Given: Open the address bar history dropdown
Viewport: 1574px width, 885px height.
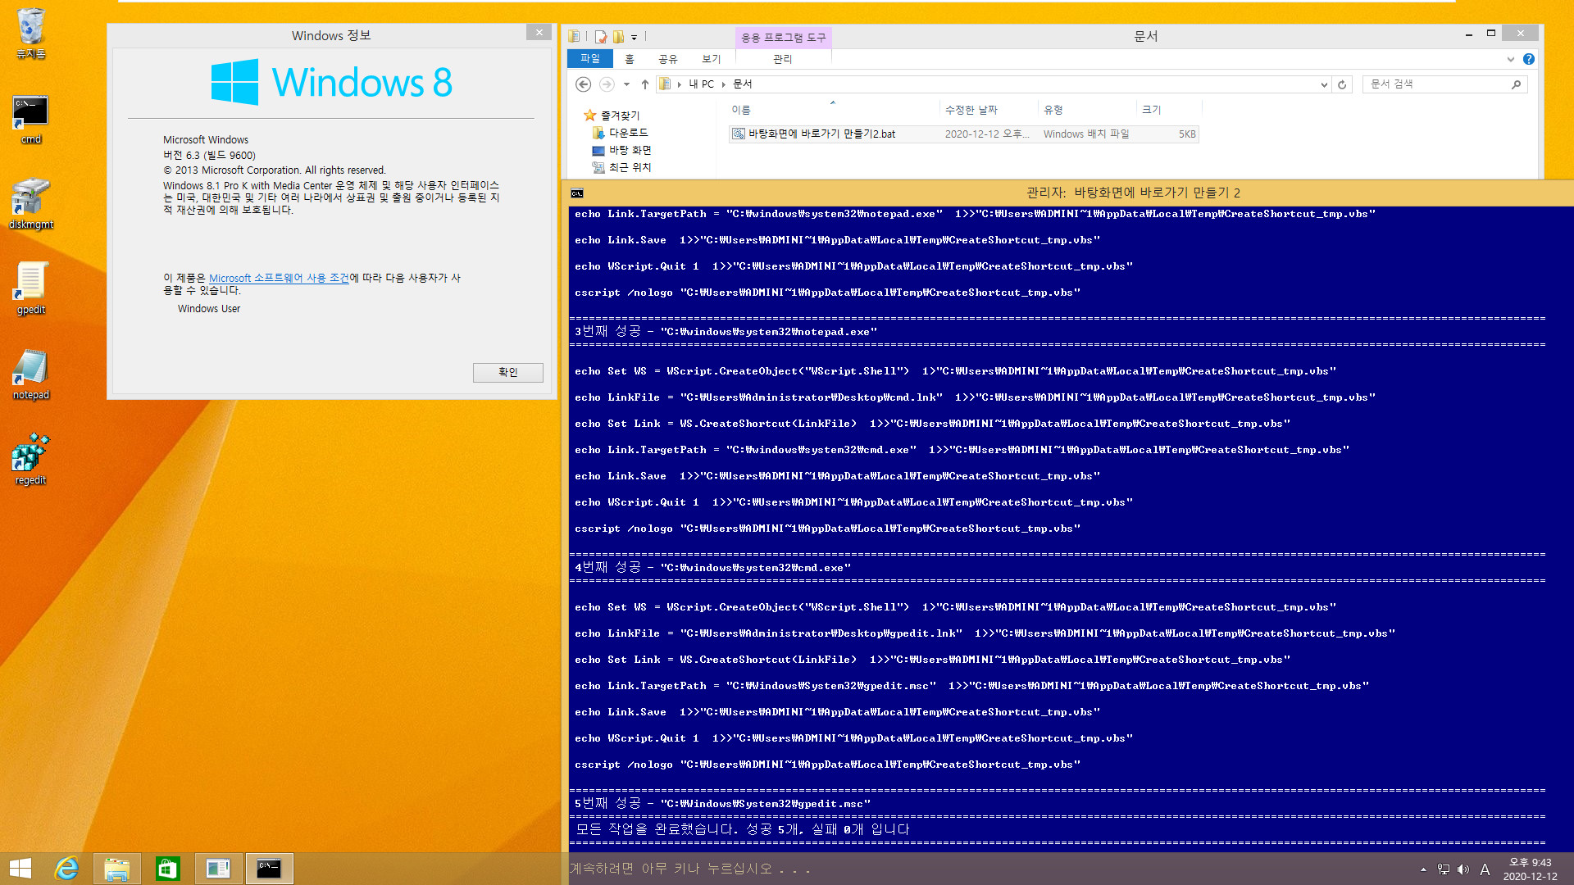Looking at the screenshot, I should [x=1323, y=84].
